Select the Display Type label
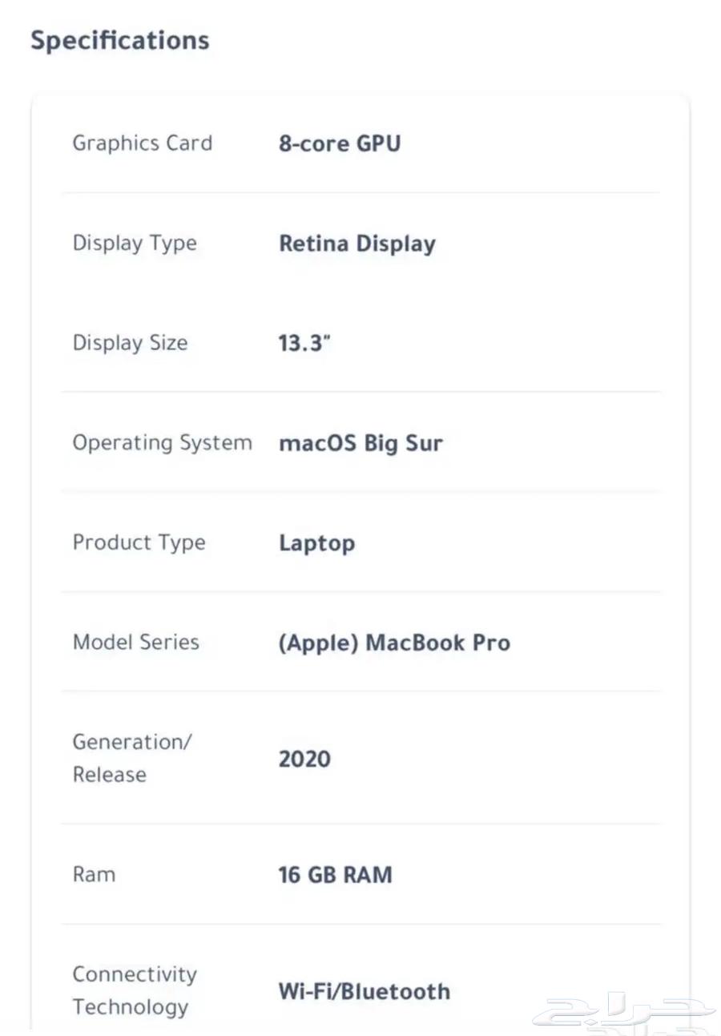 pos(135,244)
